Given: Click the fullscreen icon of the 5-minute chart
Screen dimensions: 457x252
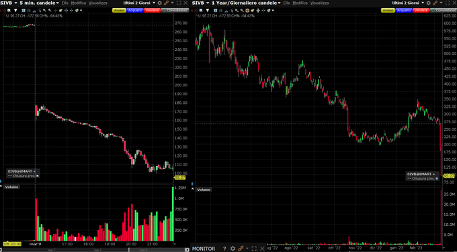Looking at the screenshot, I should coord(179,3).
